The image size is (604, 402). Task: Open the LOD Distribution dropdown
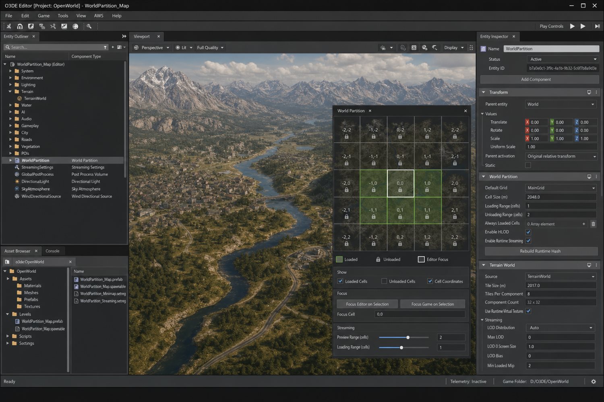(561, 328)
